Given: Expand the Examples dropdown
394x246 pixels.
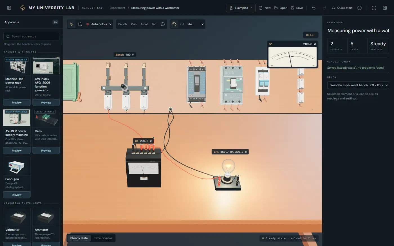Looking at the screenshot, I should [241, 8].
